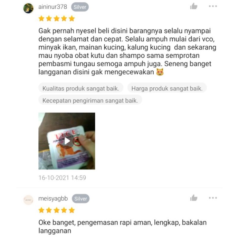This screenshot has width=239, height=239.
Task: Open the video thumbnail showing cat product
Action: (x=67, y=141)
